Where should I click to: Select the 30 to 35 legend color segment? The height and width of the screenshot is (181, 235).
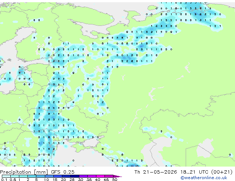click(83, 176)
